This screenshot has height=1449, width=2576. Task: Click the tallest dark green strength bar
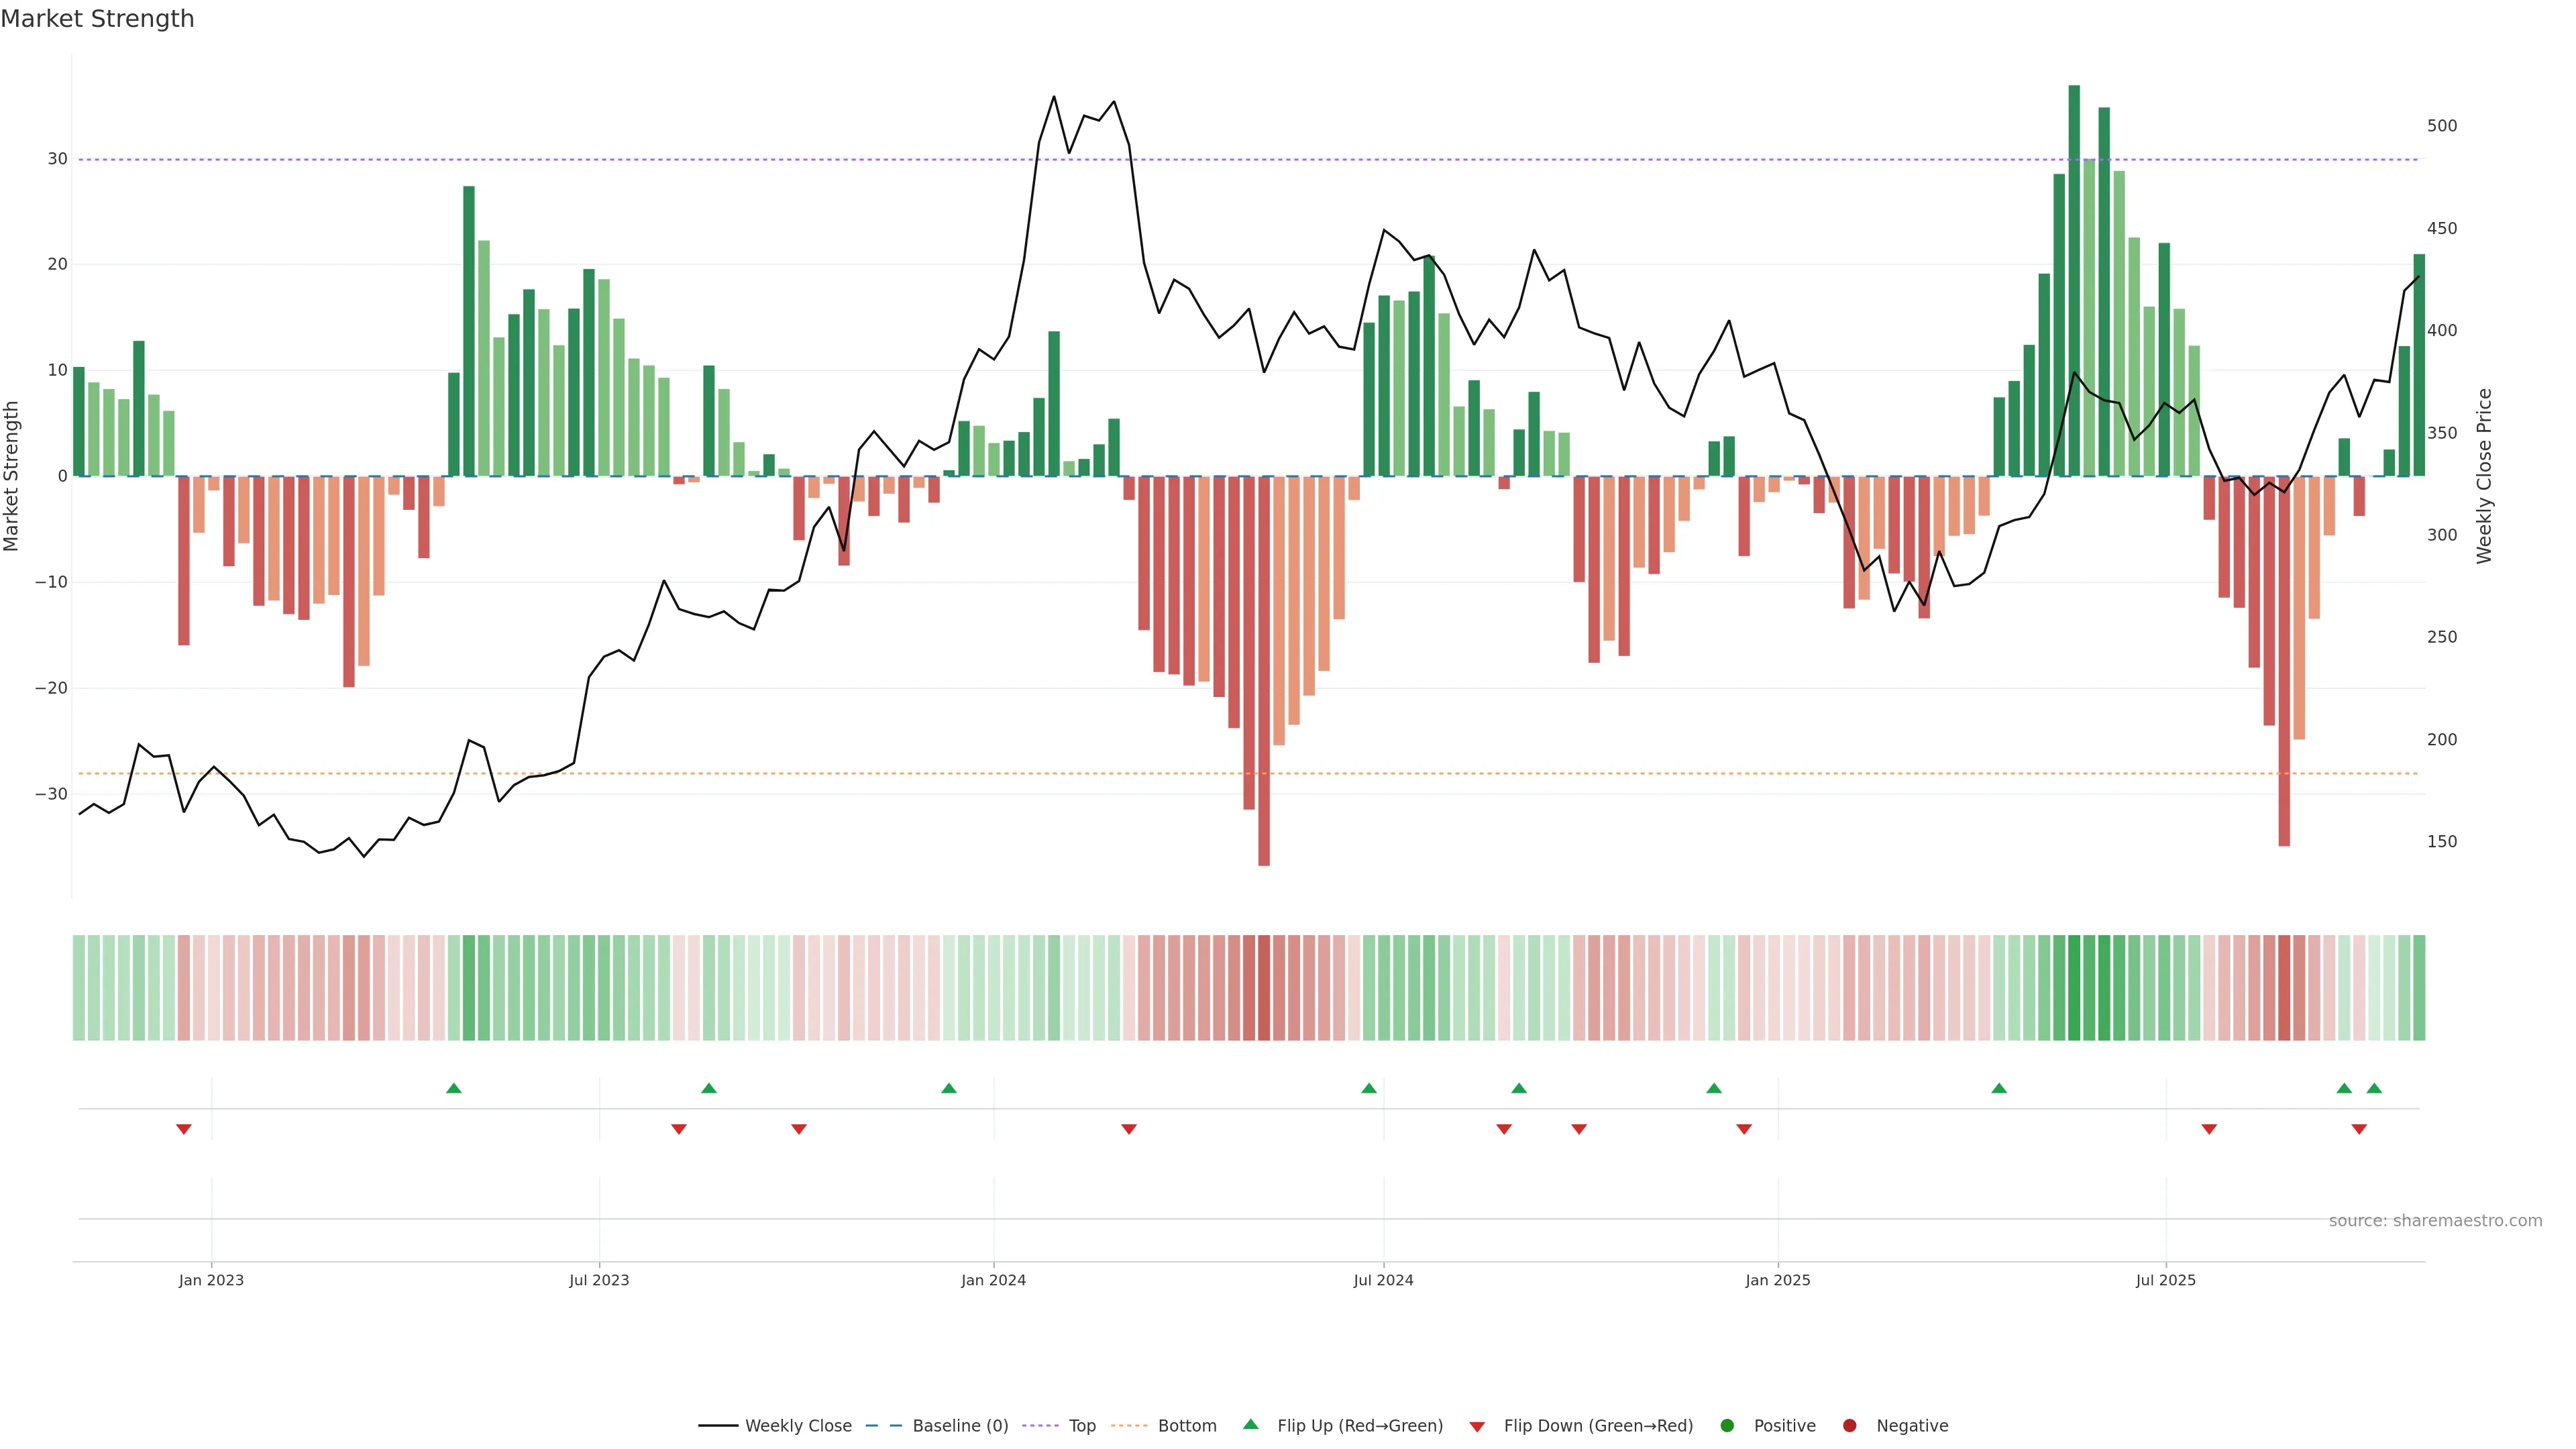point(2074,280)
